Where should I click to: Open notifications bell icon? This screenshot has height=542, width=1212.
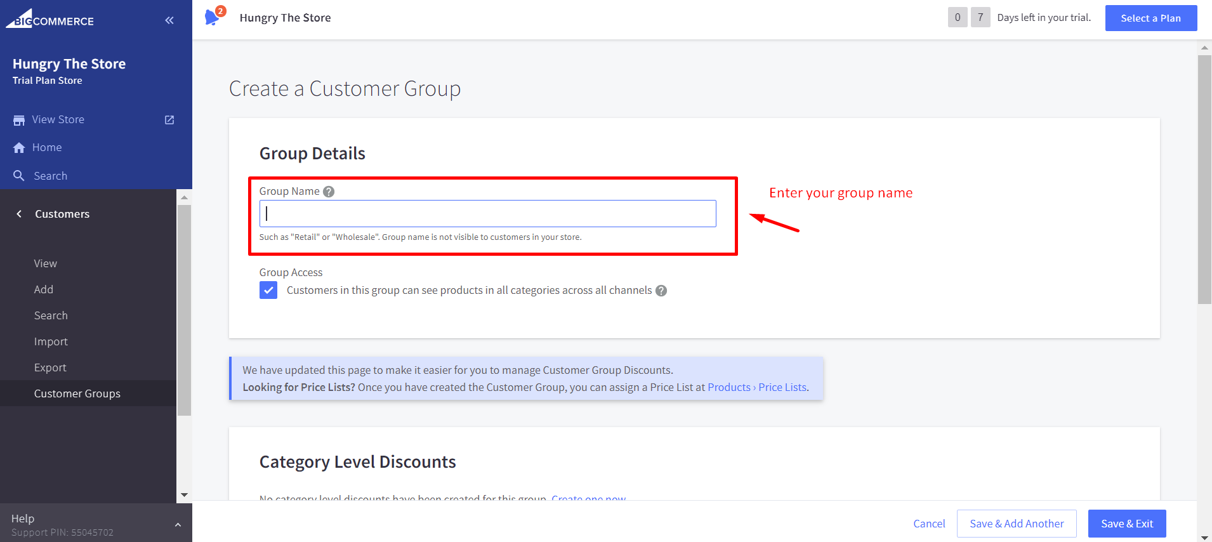point(213,17)
